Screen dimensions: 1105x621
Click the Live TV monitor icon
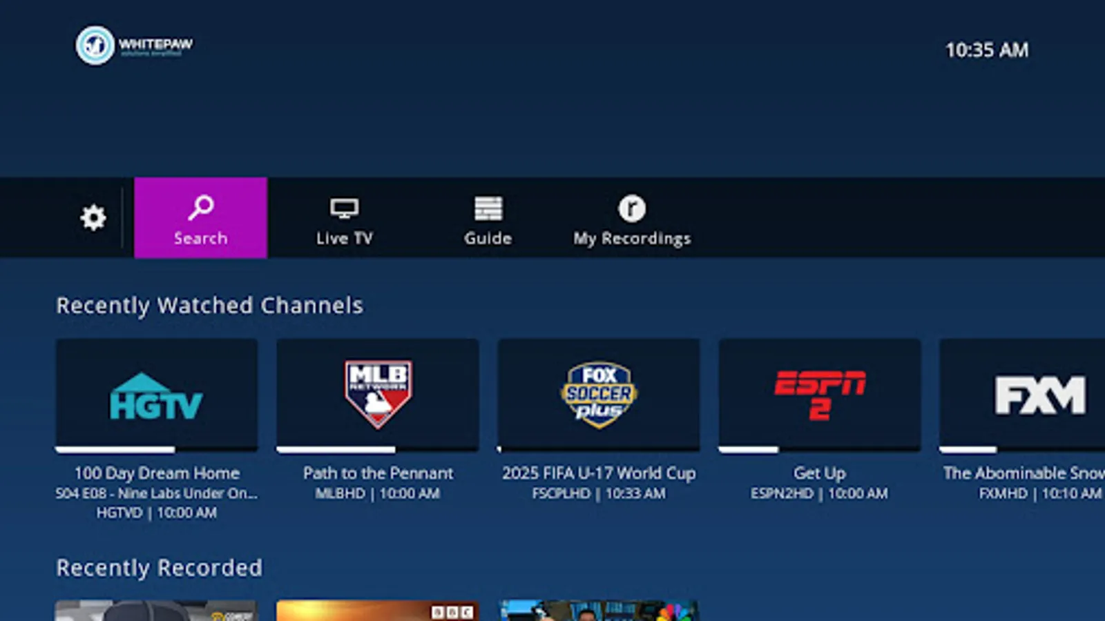(x=344, y=208)
